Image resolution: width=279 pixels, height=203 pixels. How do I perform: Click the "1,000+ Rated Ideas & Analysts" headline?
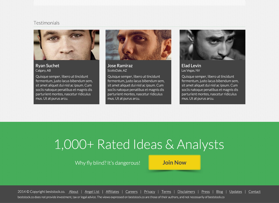[139, 144]
